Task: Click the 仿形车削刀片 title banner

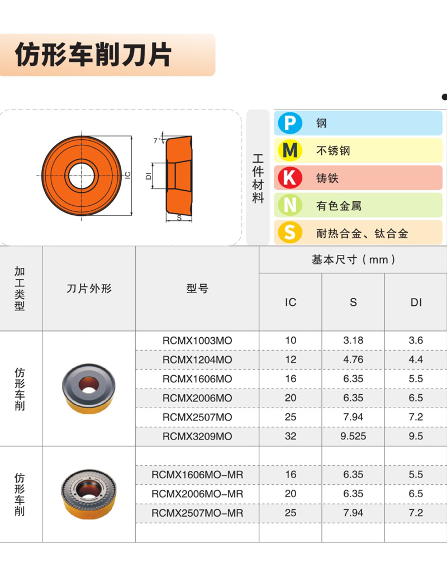Action: [107, 55]
